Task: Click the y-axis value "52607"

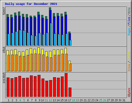Action: pyautogui.click(x=4, y=11)
